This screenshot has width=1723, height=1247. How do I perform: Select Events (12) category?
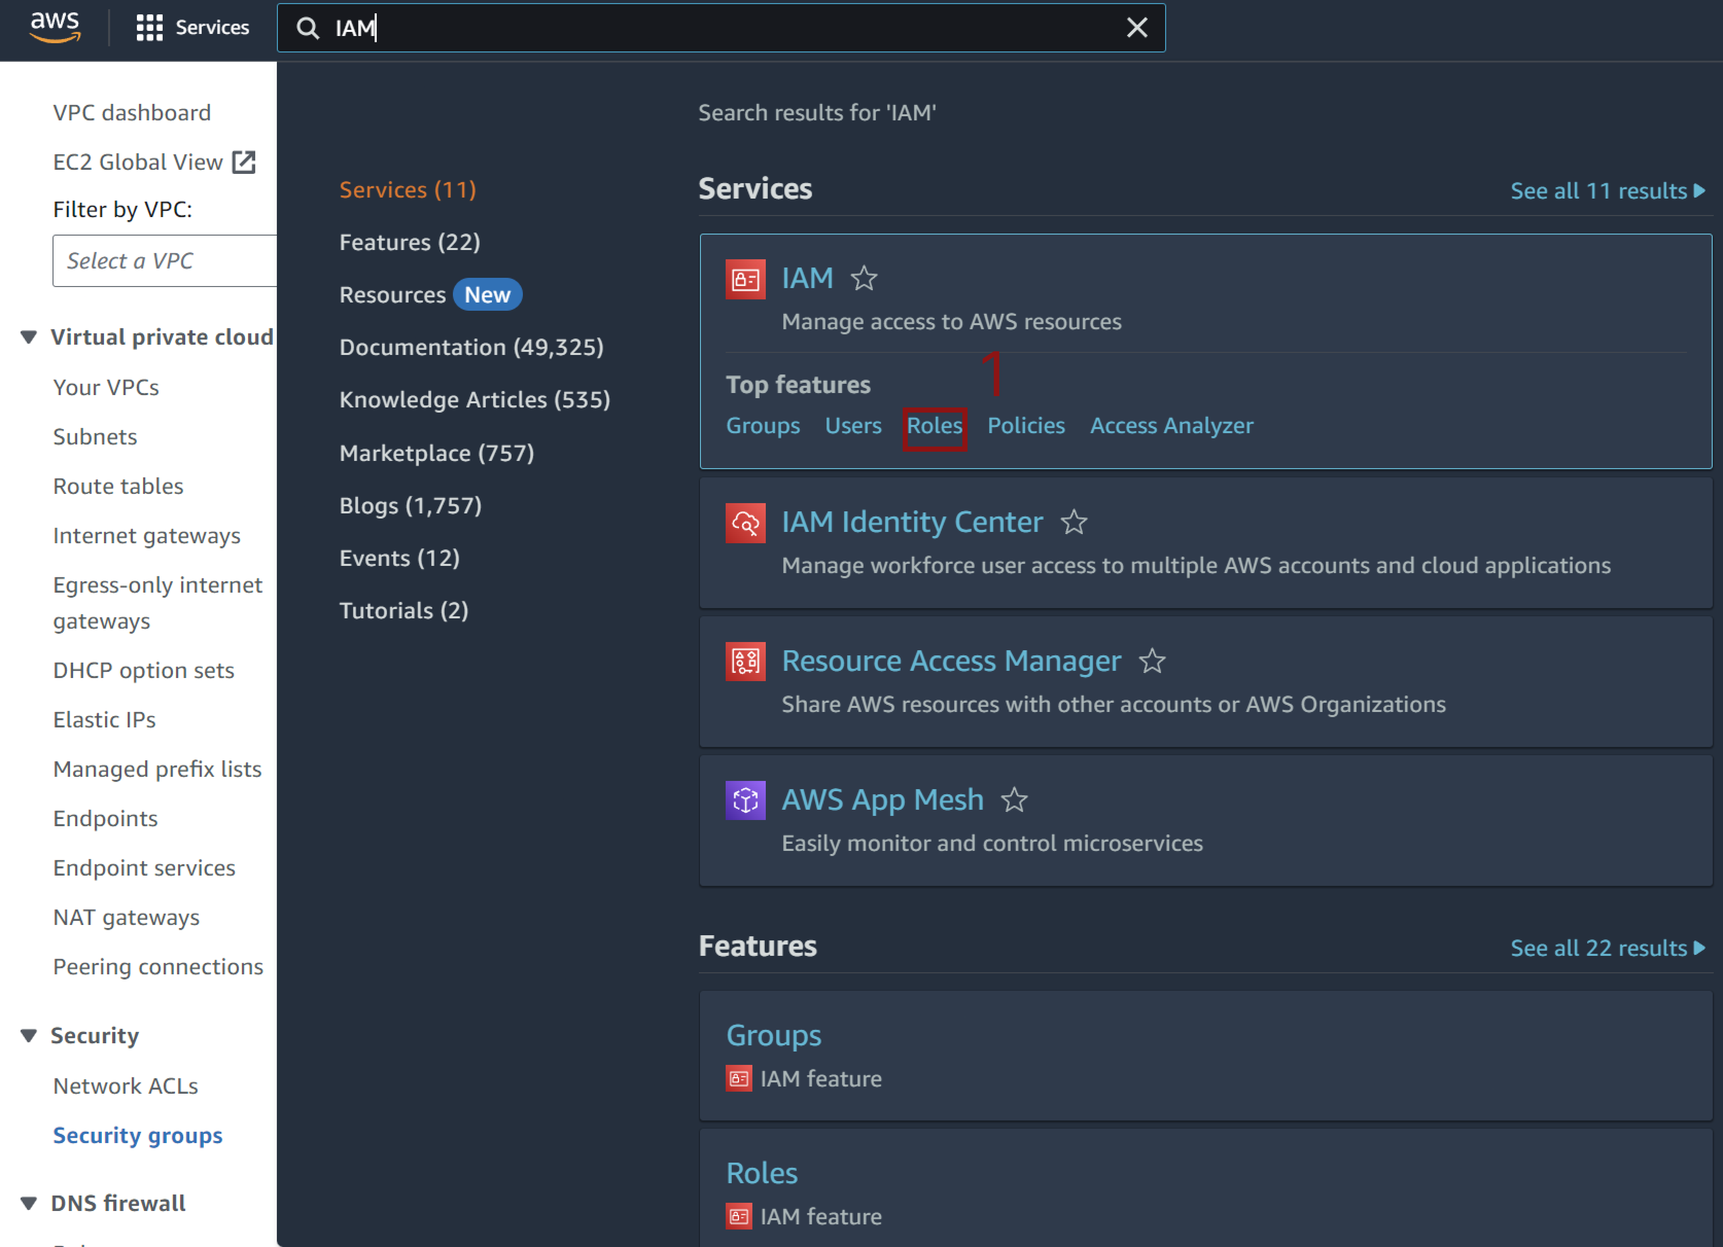(x=399, y=558)
